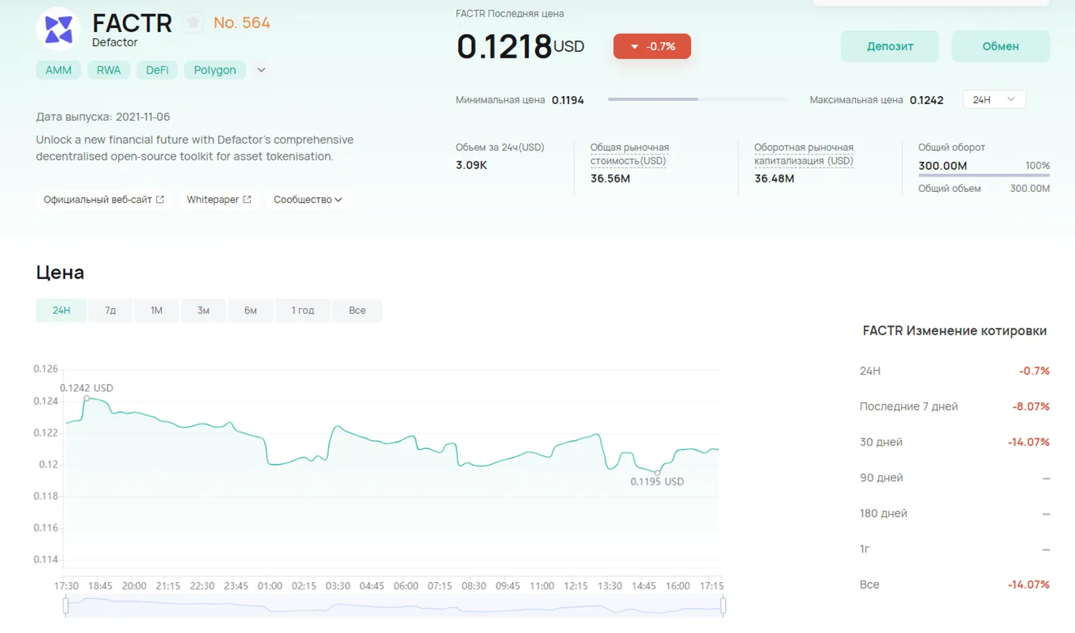Click the 0.1195 USD low marker on chart

coord(657,473)
